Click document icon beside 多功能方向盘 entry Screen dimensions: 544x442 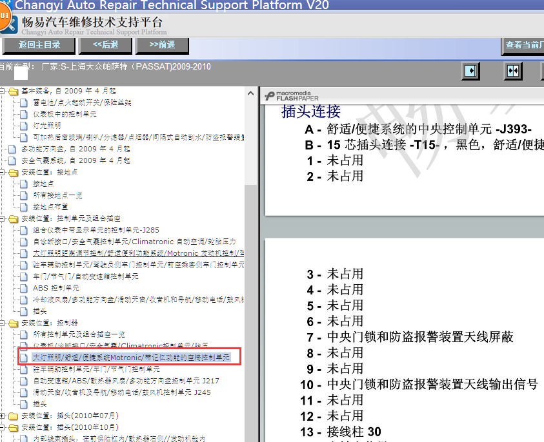click(x=12, y=149)
